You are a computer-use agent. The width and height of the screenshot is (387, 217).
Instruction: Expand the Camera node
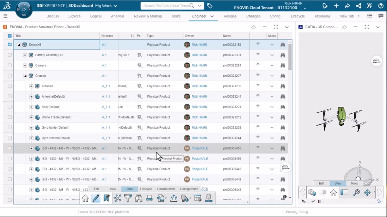[25, 66]
